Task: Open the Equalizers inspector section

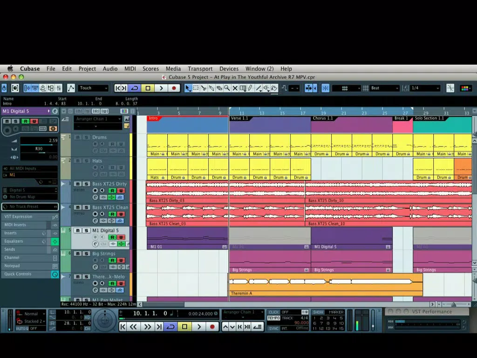Action: (30, 241)
